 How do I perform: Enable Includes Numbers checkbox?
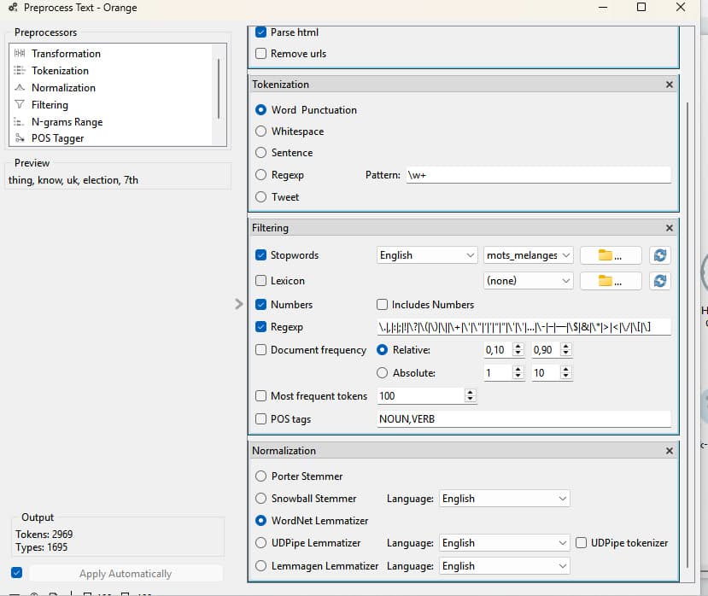[382, 304]
